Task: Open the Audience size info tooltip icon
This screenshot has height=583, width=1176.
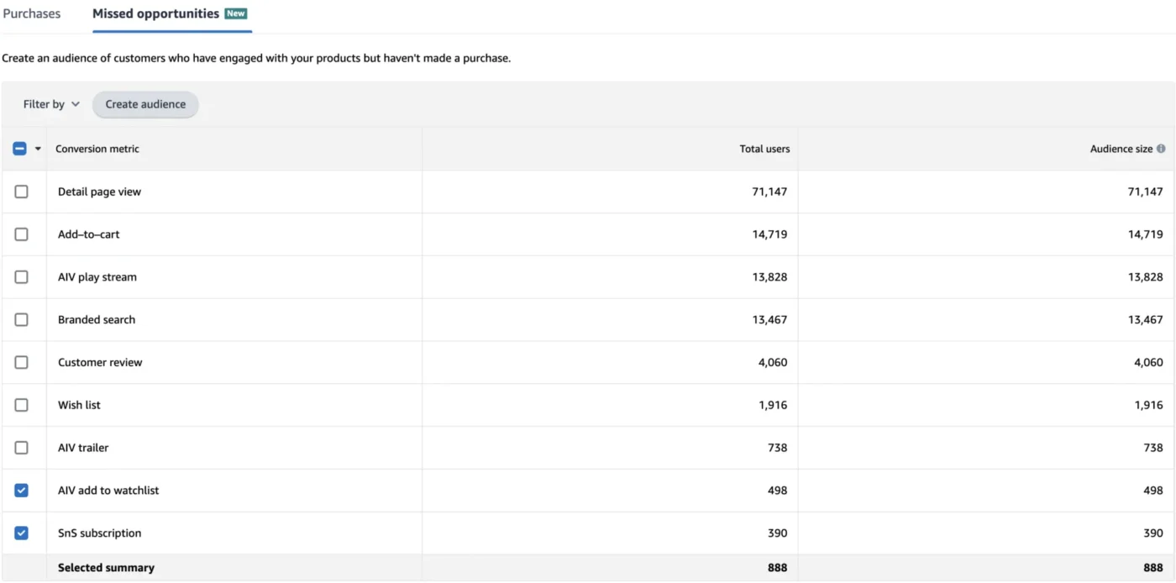Action: coord(1162,148)
